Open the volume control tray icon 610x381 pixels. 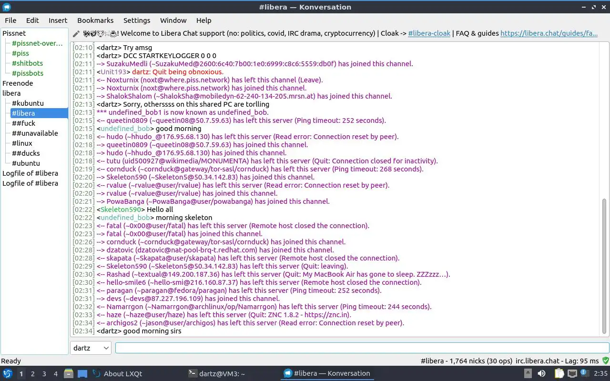541,374
